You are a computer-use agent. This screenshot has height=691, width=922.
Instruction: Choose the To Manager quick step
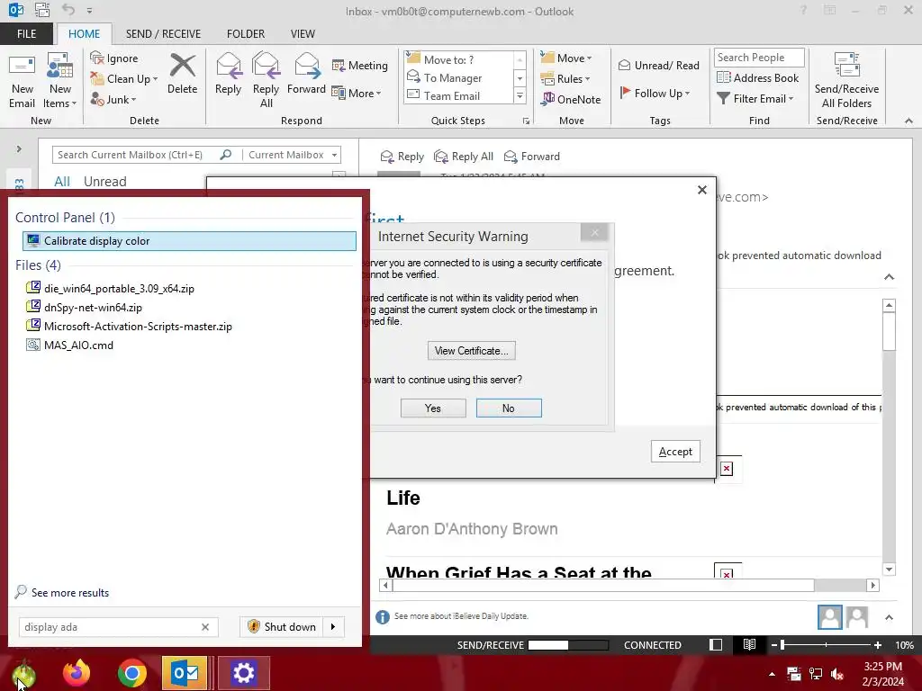[x=458, y=77]
